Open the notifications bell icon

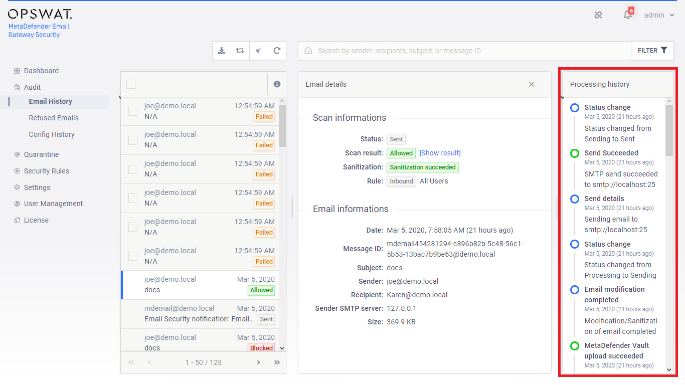pyautogui.click(x=627, y=15)
